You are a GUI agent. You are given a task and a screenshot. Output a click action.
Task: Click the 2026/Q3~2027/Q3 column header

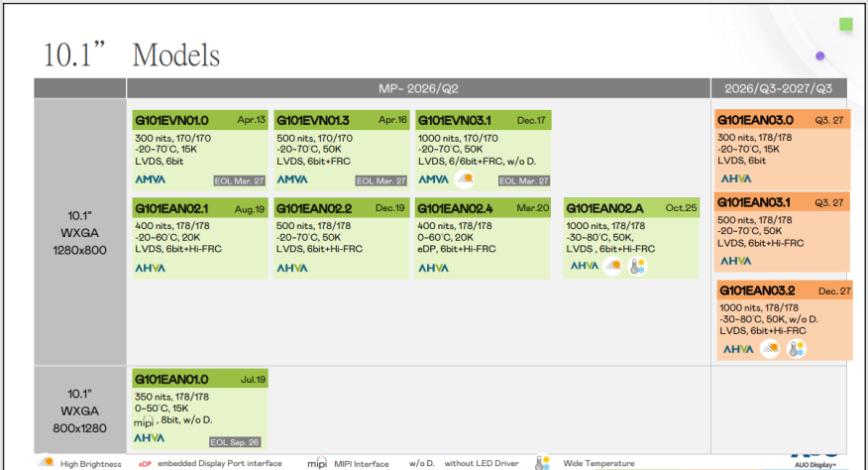click(778, 88)
